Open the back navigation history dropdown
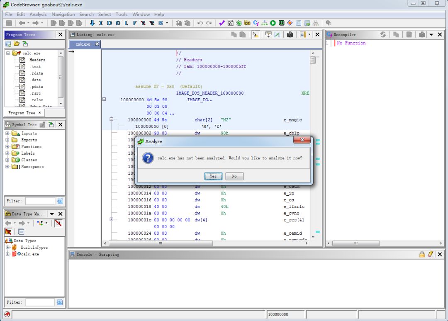 28,23
